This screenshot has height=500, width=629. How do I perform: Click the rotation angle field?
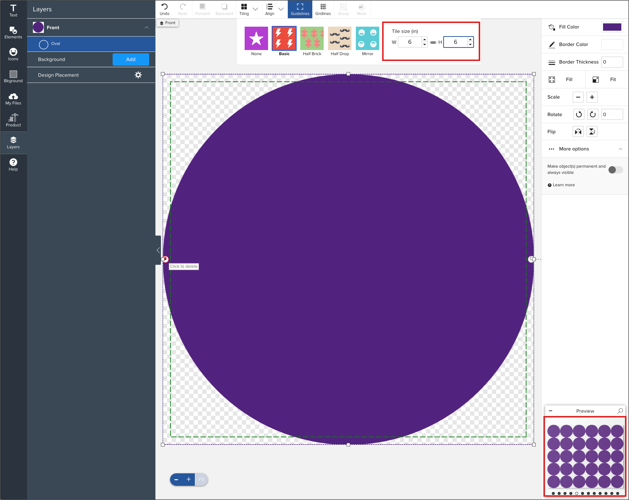612,115
